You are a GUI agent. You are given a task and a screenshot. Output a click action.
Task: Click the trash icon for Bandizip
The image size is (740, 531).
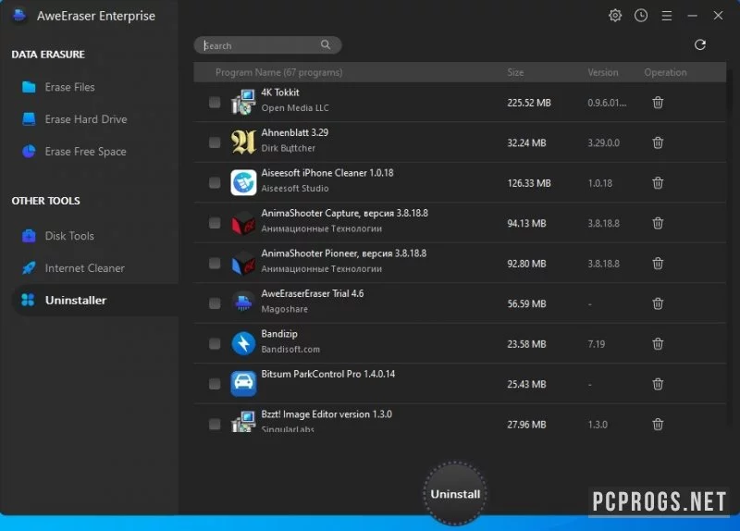click(658, 343)
